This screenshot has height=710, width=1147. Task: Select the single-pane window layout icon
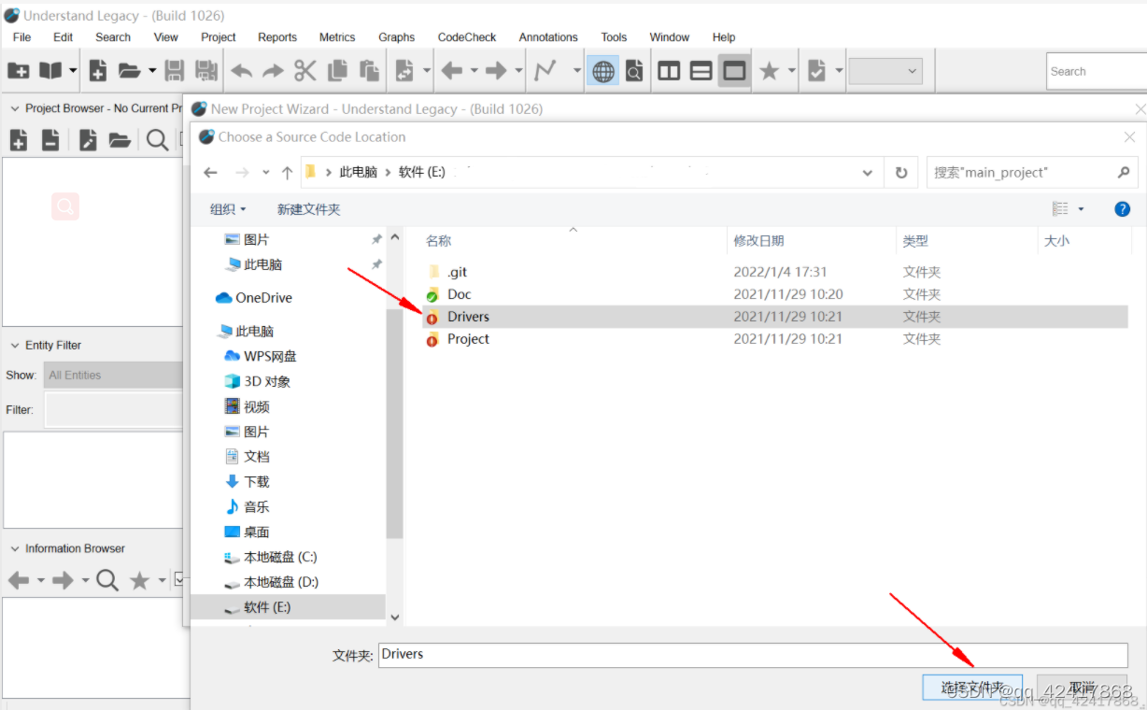click(734, 71)
